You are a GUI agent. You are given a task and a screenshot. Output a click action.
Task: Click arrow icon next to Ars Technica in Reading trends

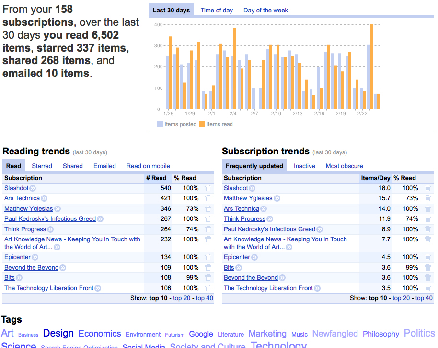[44, 198]
